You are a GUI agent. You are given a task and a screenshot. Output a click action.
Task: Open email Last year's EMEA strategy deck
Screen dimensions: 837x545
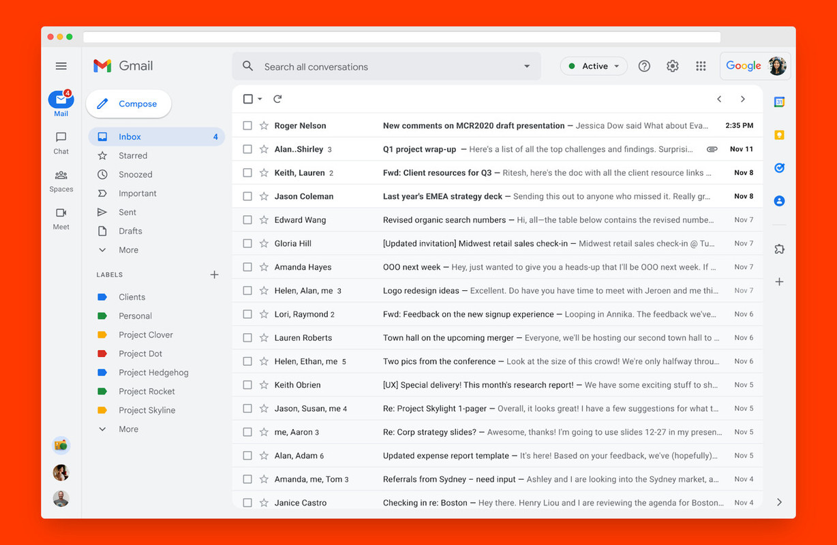pos(498,196)
